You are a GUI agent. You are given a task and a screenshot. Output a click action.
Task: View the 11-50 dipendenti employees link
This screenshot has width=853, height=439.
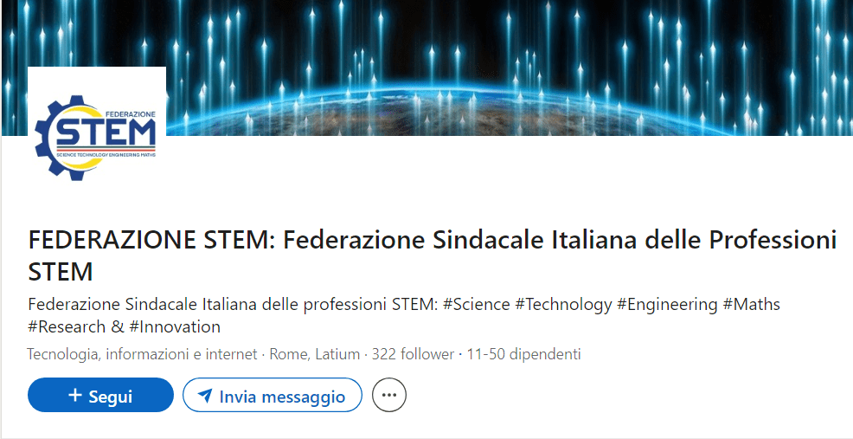[x=523, y=354]
